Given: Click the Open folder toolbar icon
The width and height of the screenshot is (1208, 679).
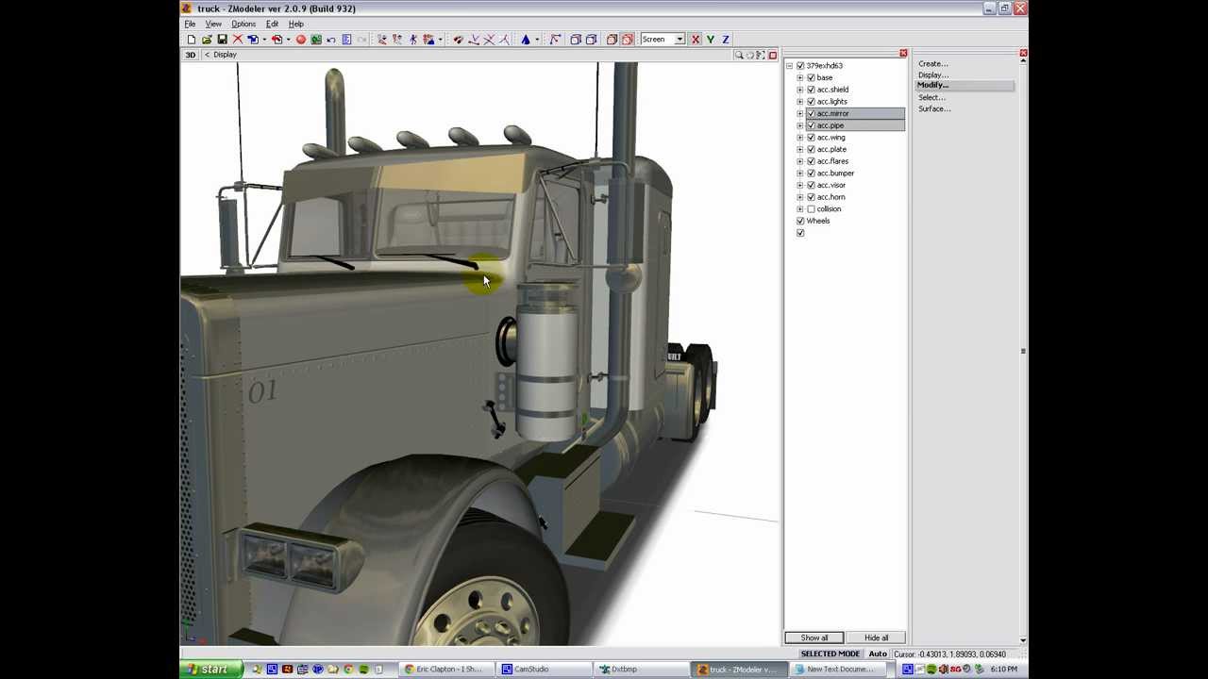Looking at the screenshot, I should pos(207,40).
